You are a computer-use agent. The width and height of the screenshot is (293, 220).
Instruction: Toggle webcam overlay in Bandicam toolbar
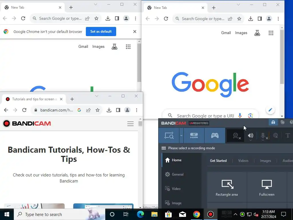click(x=236, y=135)
